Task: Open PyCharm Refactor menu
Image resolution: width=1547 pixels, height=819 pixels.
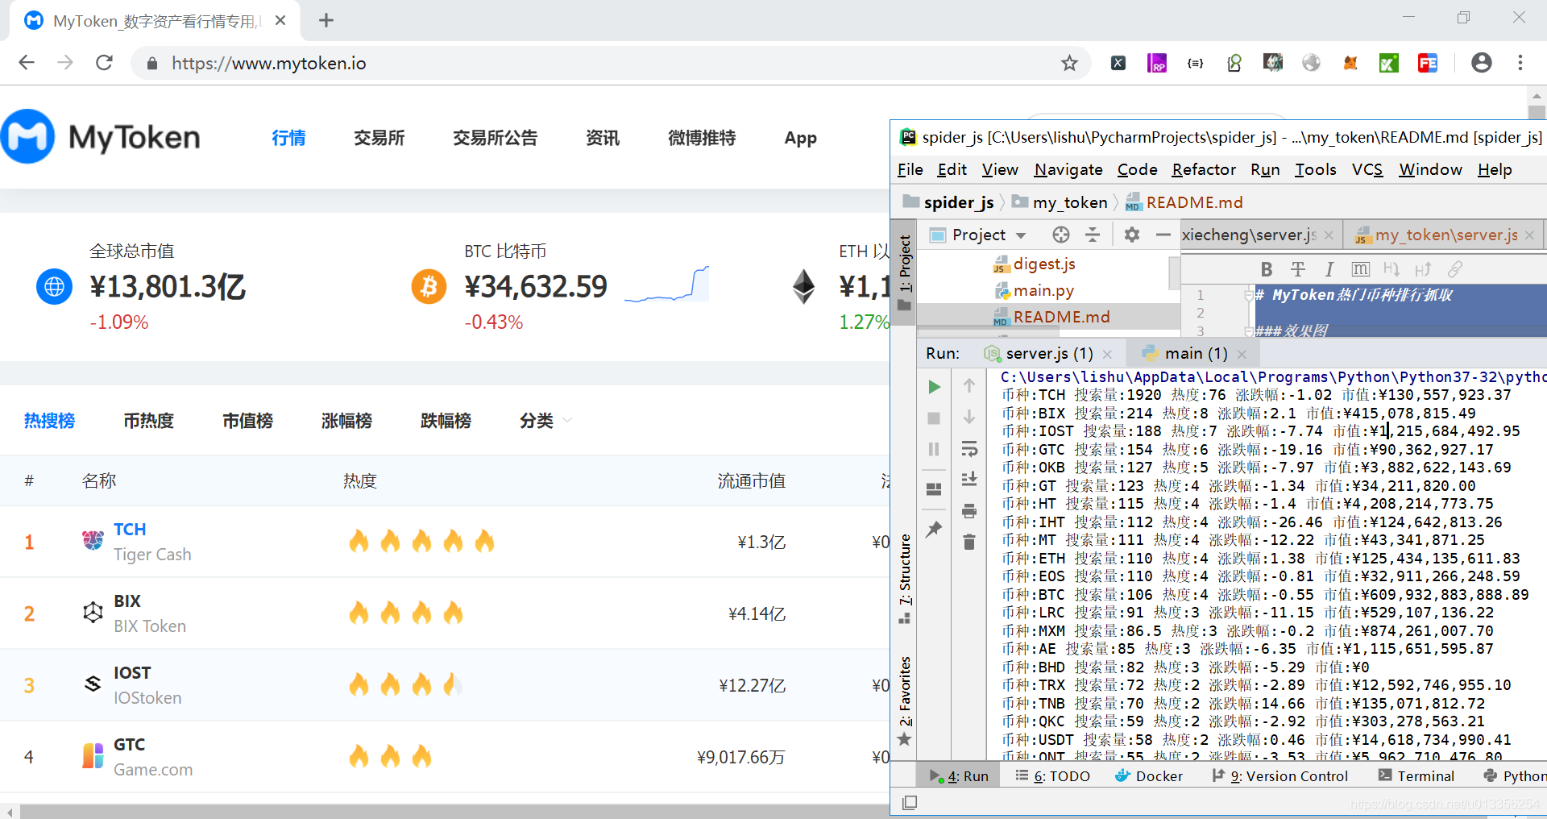Action: (x=1204, y=169)
